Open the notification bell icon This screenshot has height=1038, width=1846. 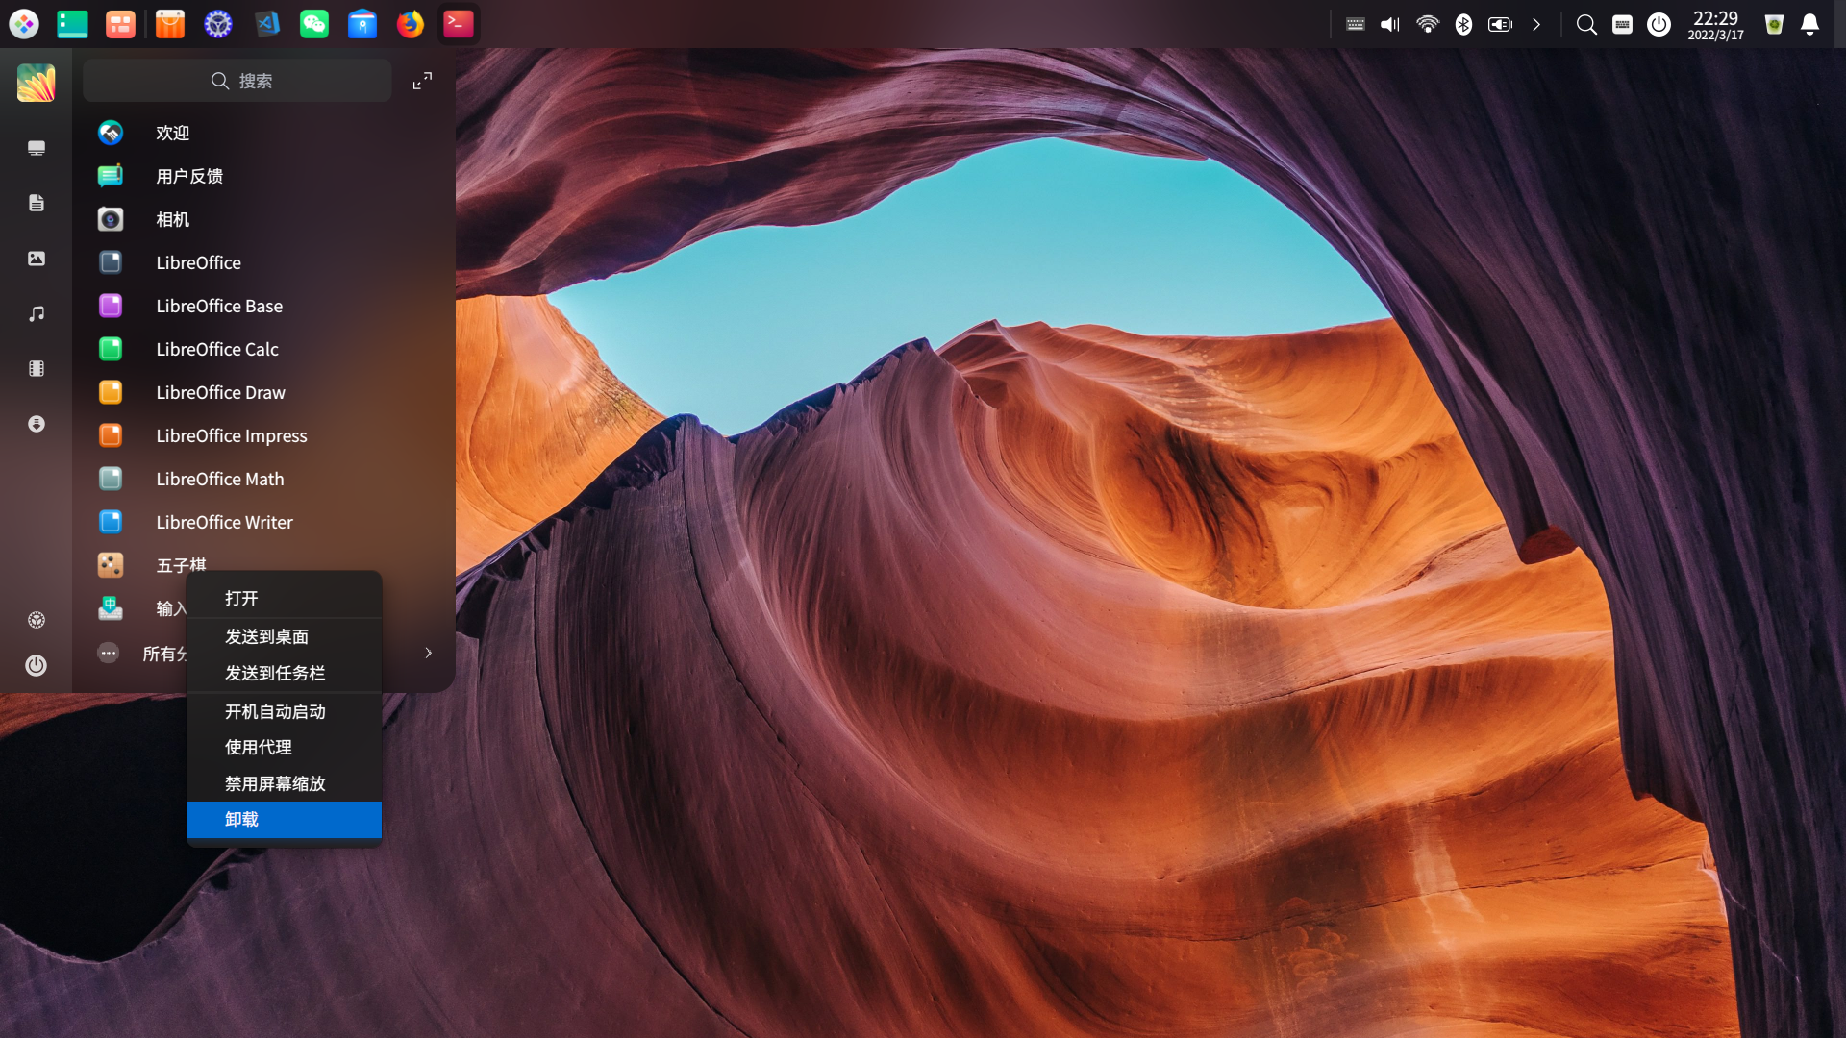coord(1809,25)
